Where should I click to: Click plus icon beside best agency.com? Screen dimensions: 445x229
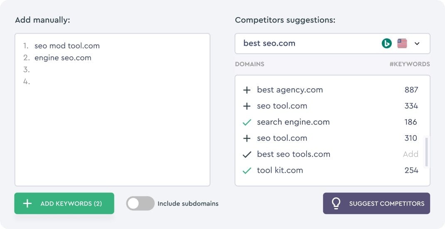(247, 90)
